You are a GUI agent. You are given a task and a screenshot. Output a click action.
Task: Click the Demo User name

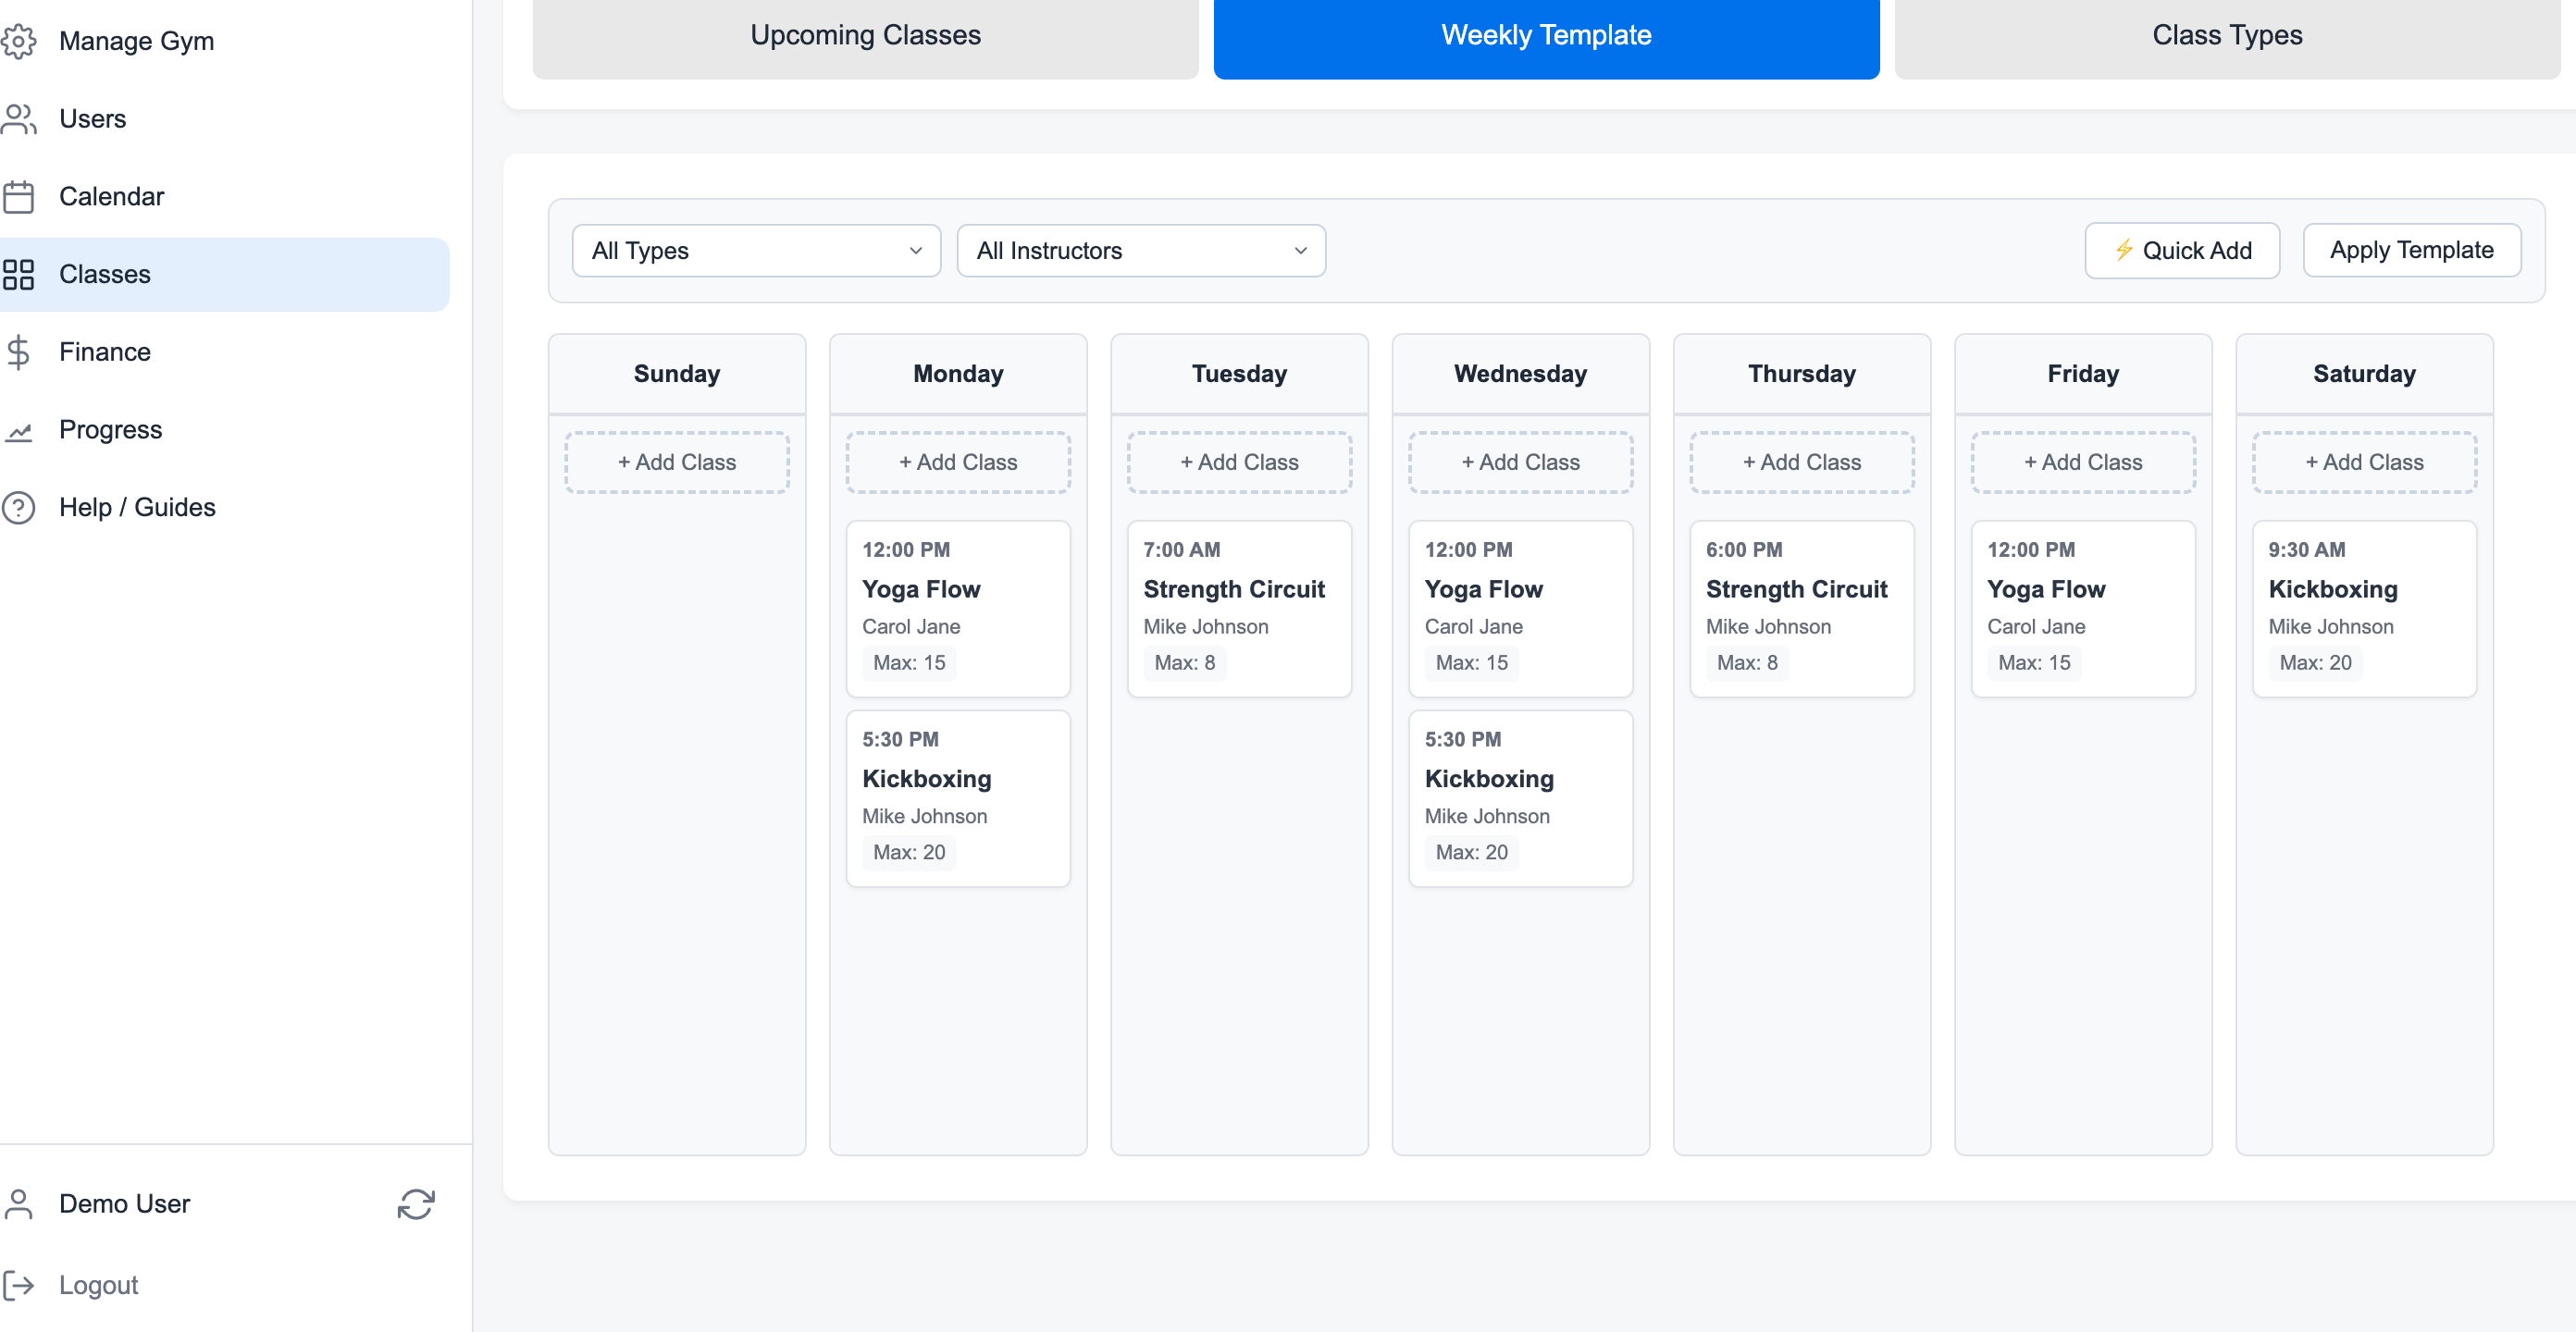coord(124,1204)
